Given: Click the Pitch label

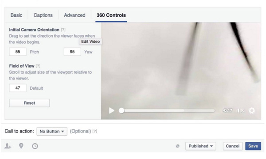Looking at the screenshot, I should [x=34, y=52].
